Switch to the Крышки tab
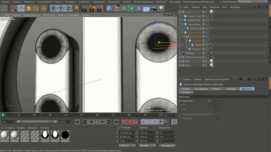The image size is (271, 152). click(x=232, y=89)
